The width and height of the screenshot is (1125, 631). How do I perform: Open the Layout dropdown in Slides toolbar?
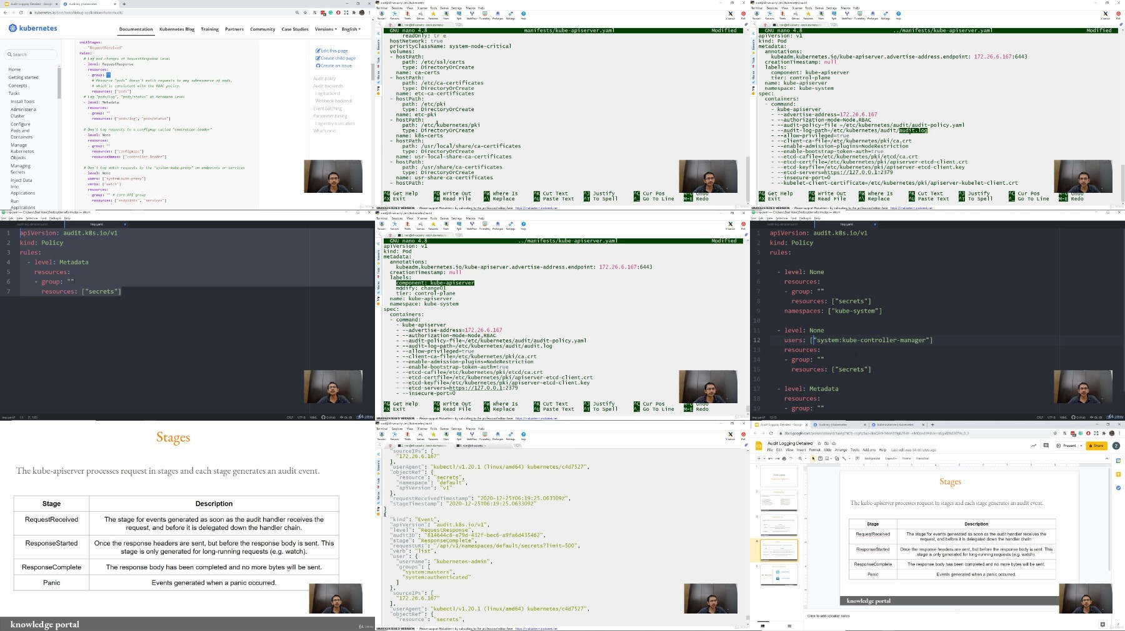pyautogui.click(x=891, y=458)
